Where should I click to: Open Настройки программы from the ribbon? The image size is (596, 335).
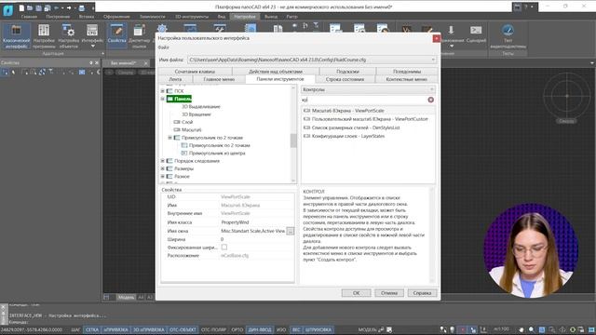(x=44, y=36)
